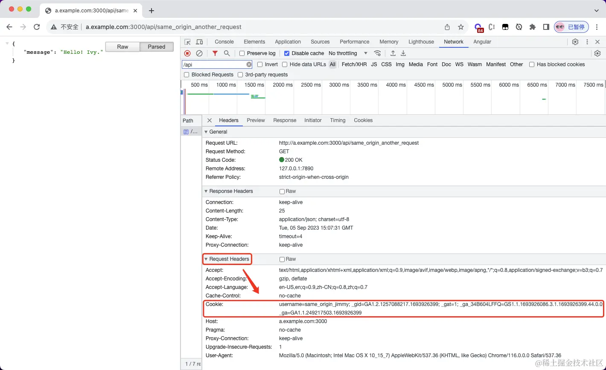Screen dimensions: 606x370
Task: Toggle the browser side panel icon
Action: 546,27
